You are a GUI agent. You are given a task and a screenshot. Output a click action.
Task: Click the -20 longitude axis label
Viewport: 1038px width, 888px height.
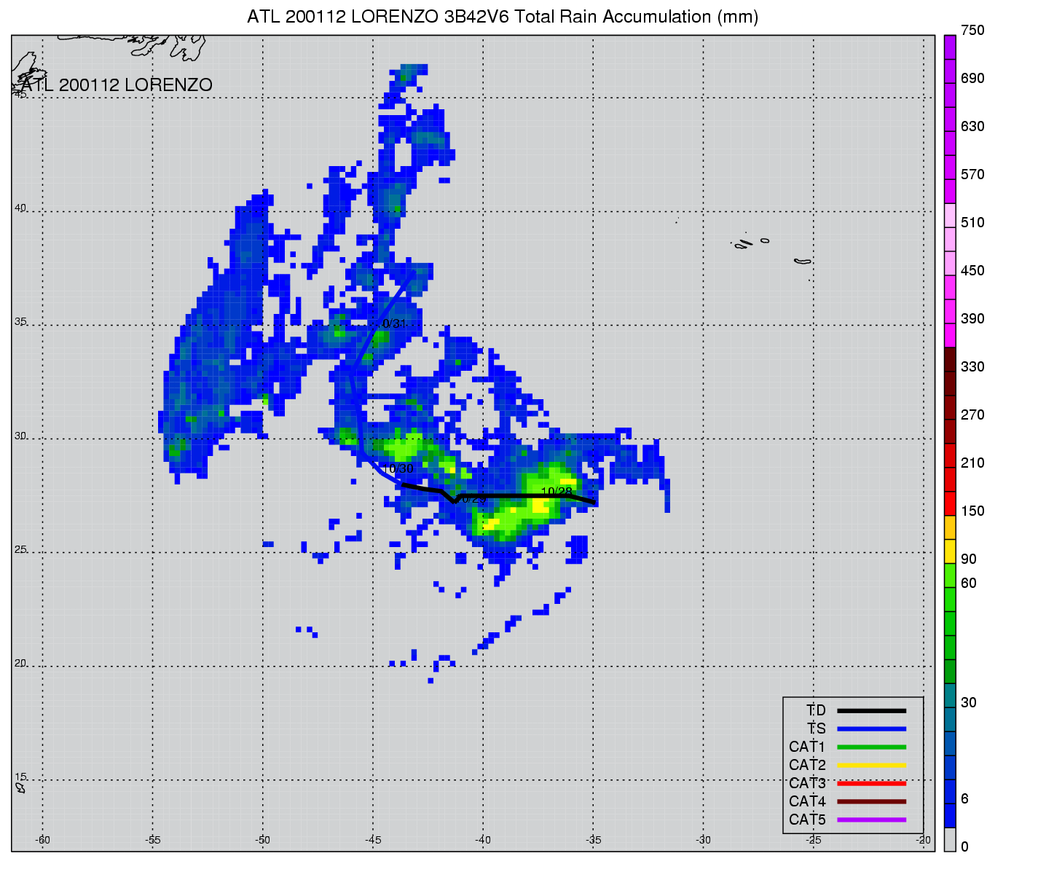[923, 840]
